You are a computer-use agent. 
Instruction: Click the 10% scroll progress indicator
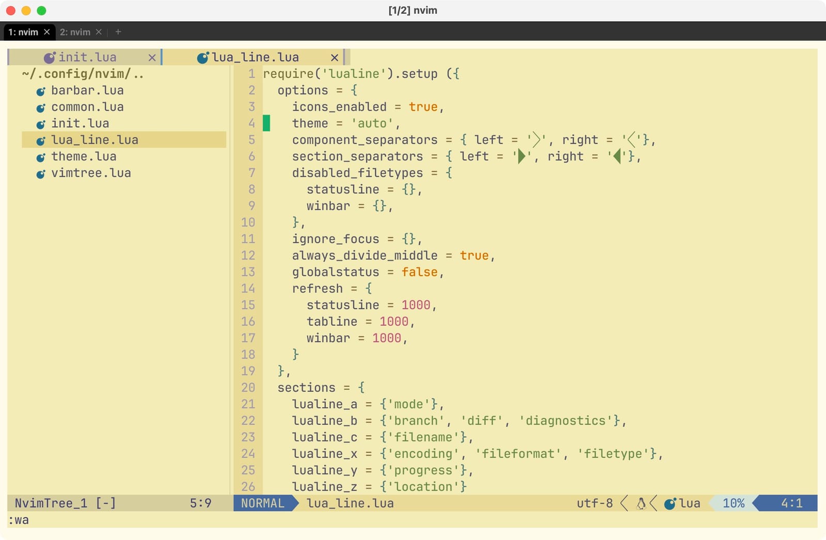(x=734, y=503)
